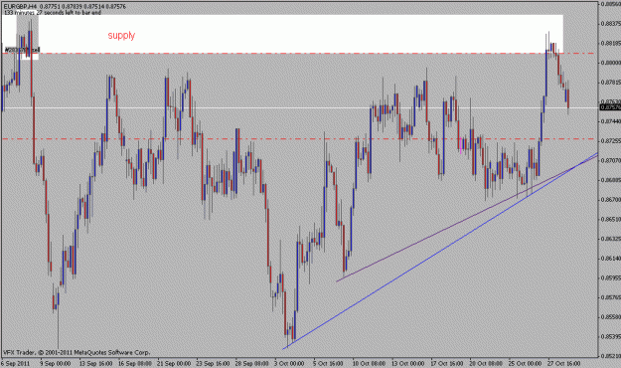The height and width of the screenshot is (368, 621).
Task: Click the 0.87255 price axis label
Action: coord(611,141)
